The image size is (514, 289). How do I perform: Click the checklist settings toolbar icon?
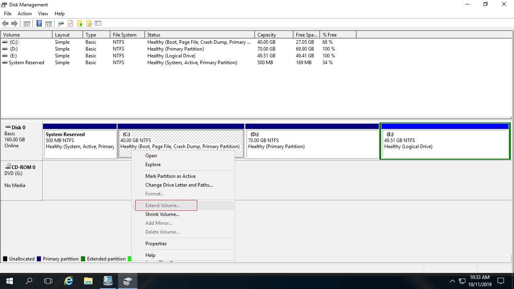pos(98,24)
